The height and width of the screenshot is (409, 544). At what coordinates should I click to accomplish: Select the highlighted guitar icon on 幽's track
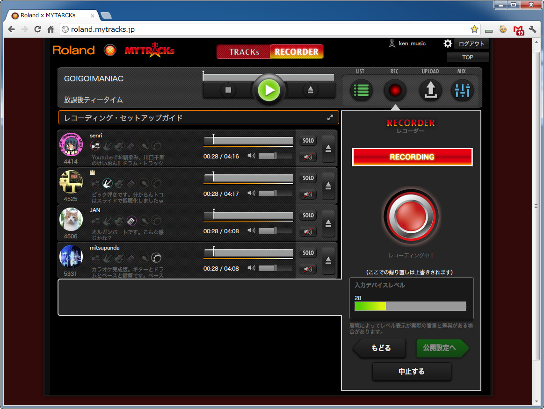[x=108, y=183]
